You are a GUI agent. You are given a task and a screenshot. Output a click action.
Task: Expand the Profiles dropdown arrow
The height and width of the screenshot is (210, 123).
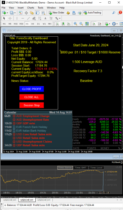pos(15,13)
